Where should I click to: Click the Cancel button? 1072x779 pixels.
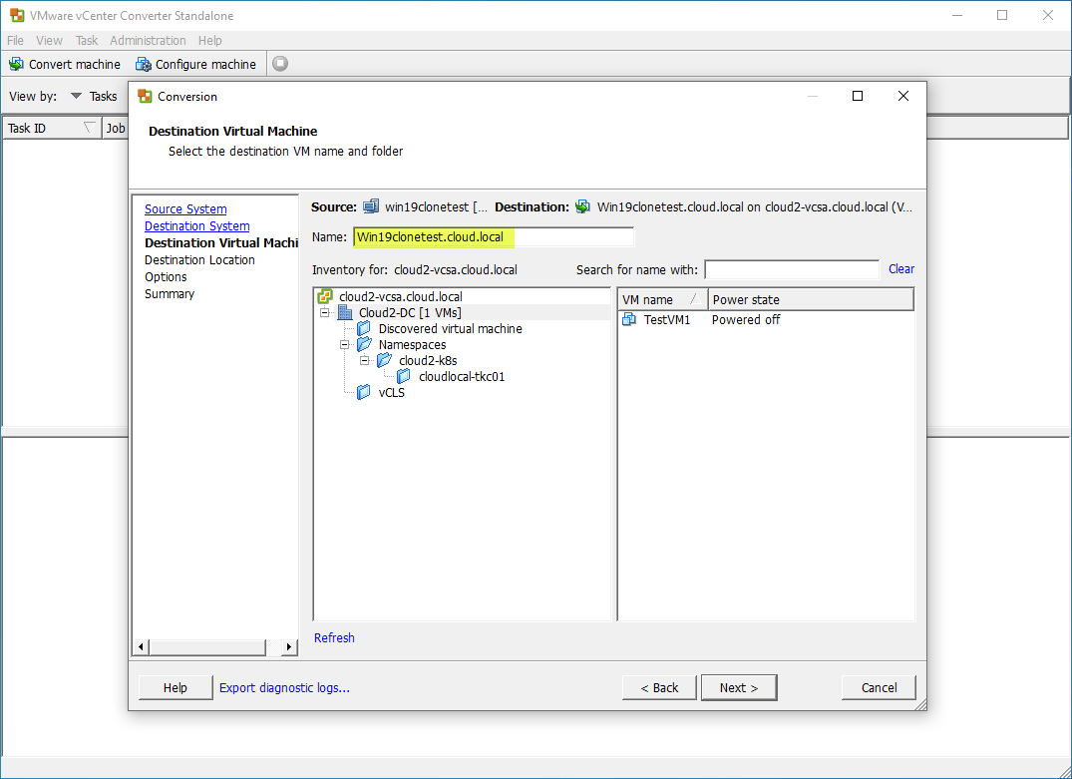pos(879,687)
